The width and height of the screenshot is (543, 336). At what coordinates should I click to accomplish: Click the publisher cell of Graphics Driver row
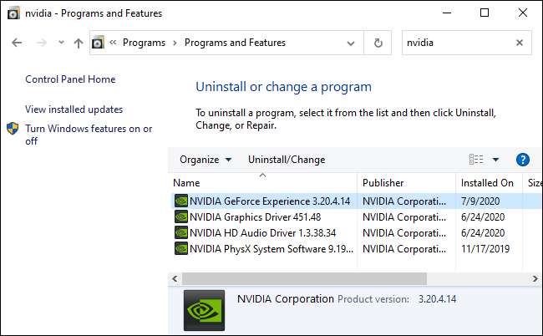[404, 217]
